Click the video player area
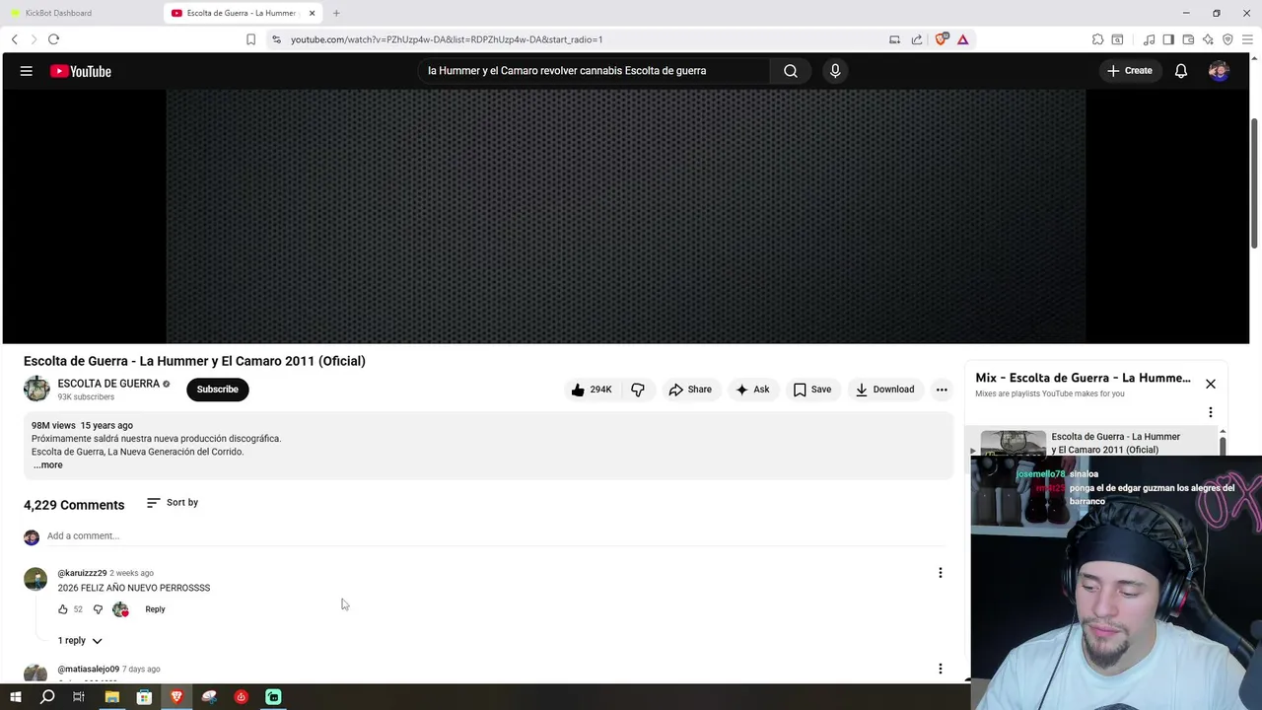The height and width of the screenshot is (710, 1262). point(625,216)
